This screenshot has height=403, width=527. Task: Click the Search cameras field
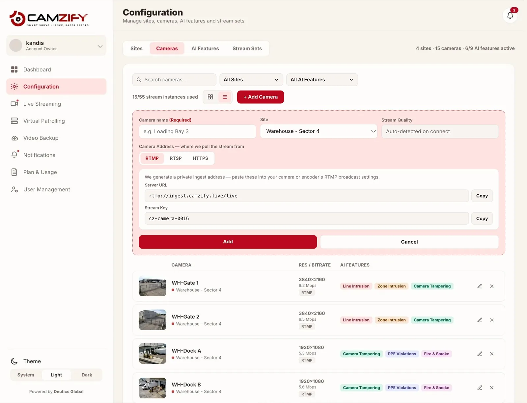[x=174, y=80]
